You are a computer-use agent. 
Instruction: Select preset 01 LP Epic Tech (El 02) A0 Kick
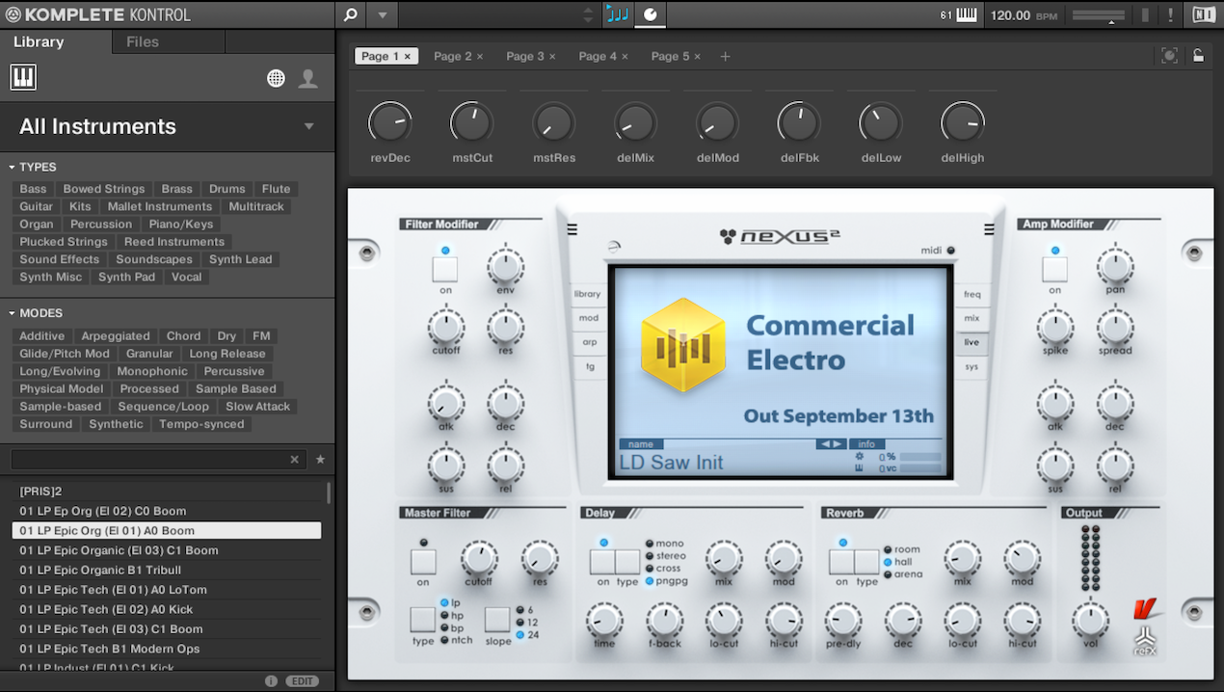click(166, 609)
